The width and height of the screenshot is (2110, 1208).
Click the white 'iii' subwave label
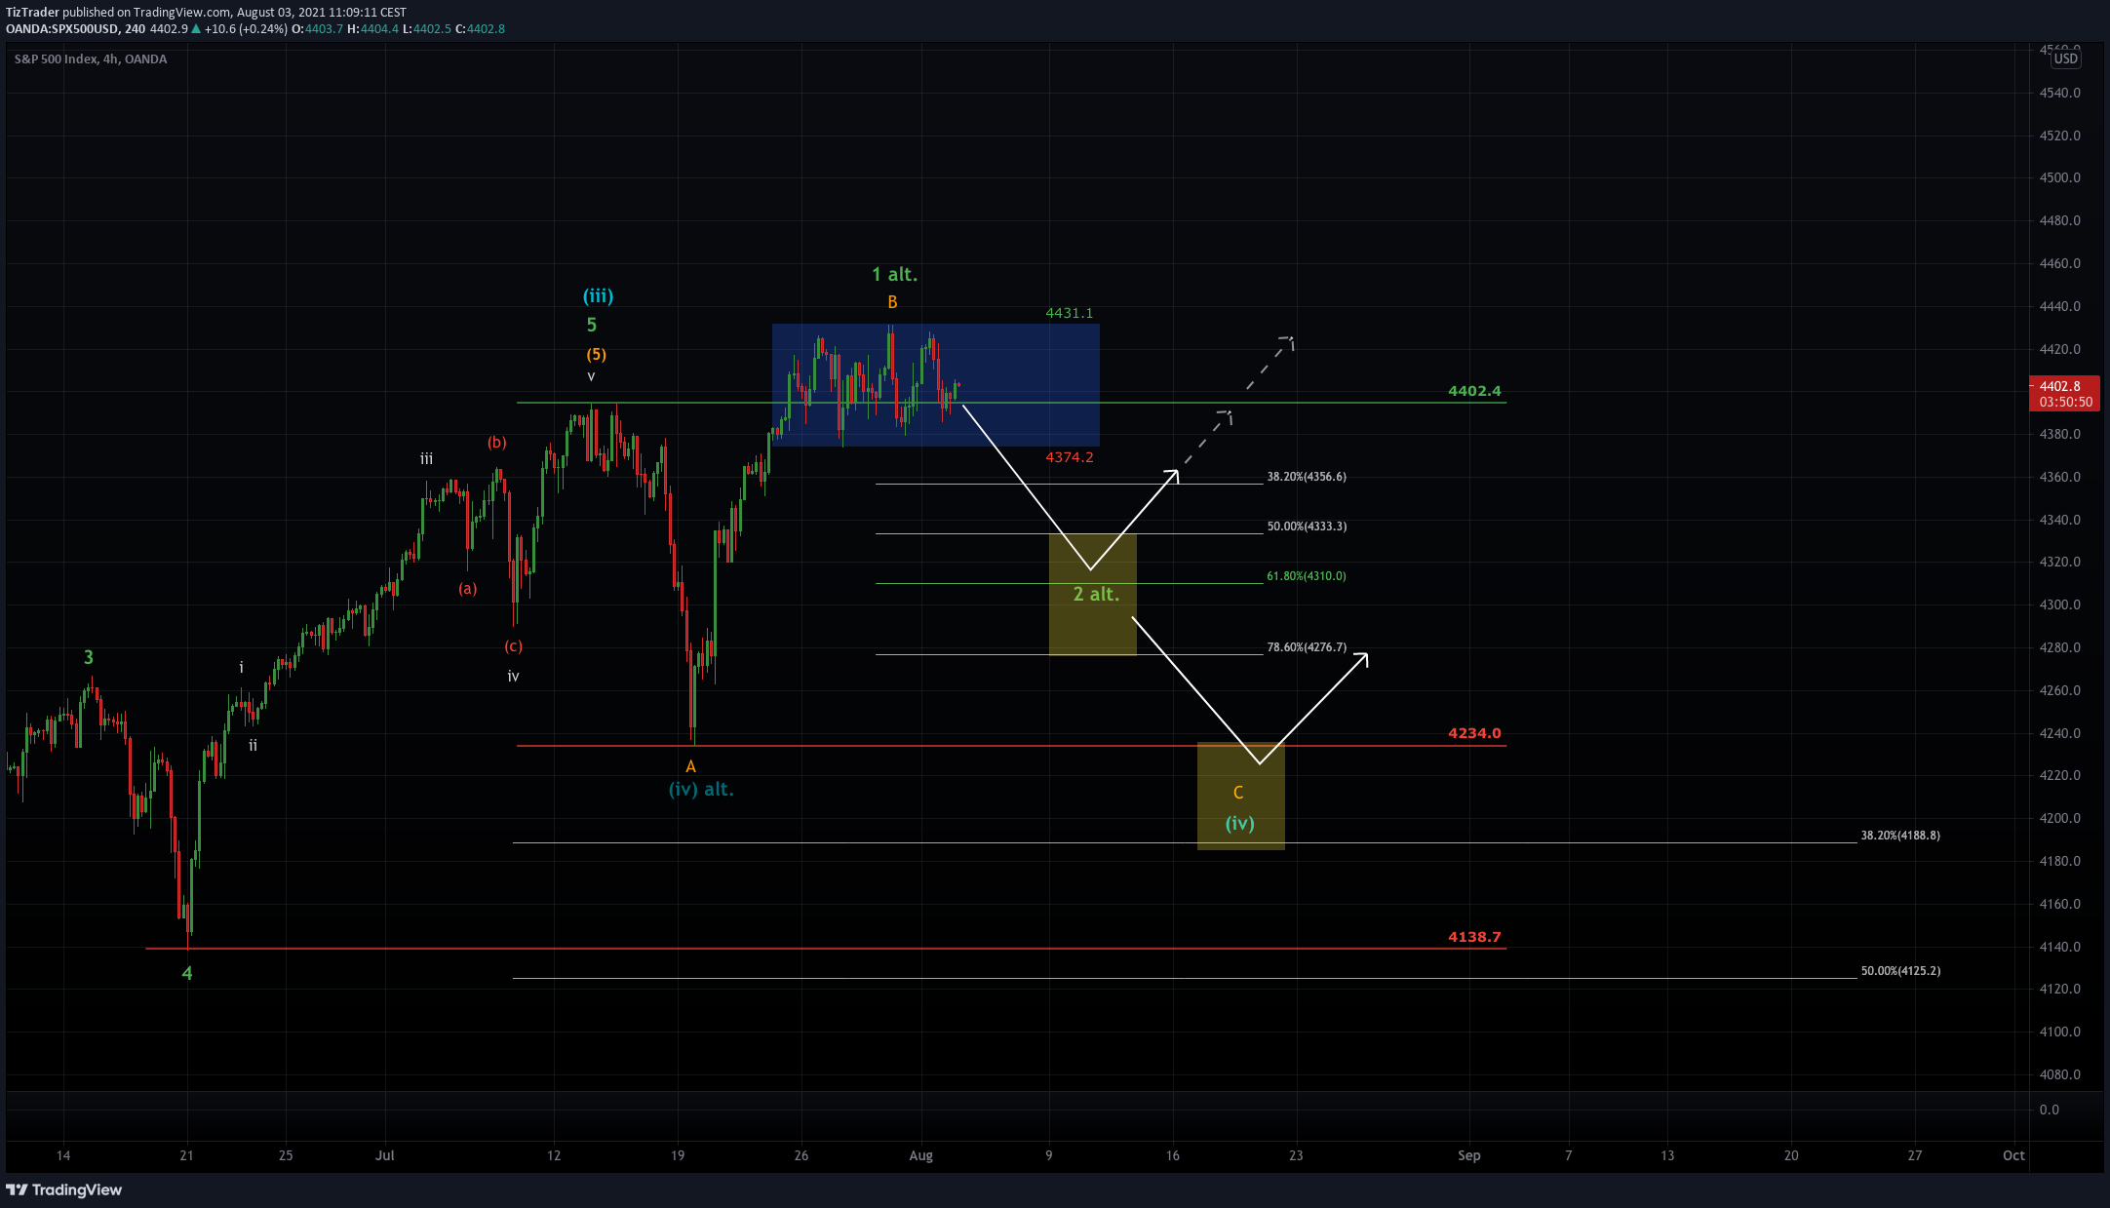[x=427, y=458]
